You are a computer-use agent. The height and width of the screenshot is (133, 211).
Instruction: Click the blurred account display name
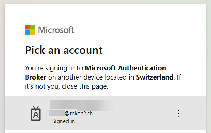[x=81, y=104]
